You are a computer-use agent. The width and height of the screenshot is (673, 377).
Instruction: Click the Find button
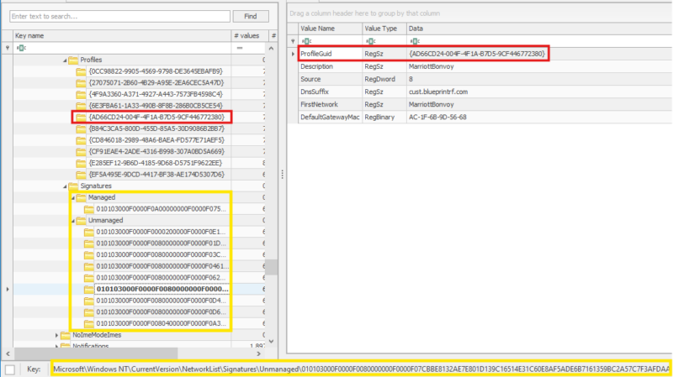(x=251, y=16)
